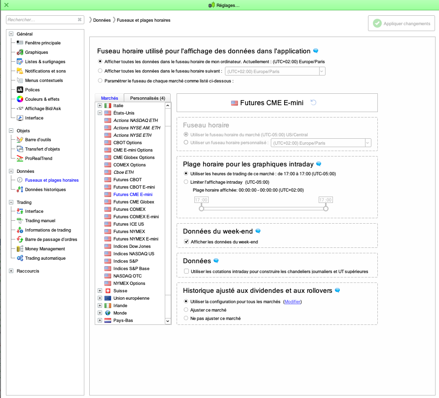This screenshot has height=398, width=439.
Task: Reset Futures CME E-mini settings arrow icon
Action: [x=313, y=103]
